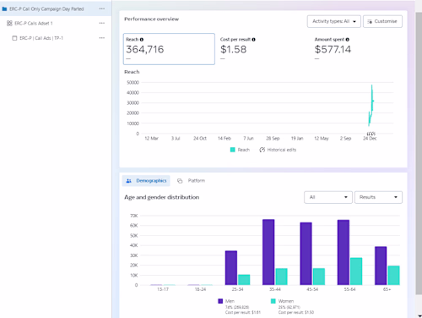
Task: Switch to the Demographics tab
Action: 146,181
